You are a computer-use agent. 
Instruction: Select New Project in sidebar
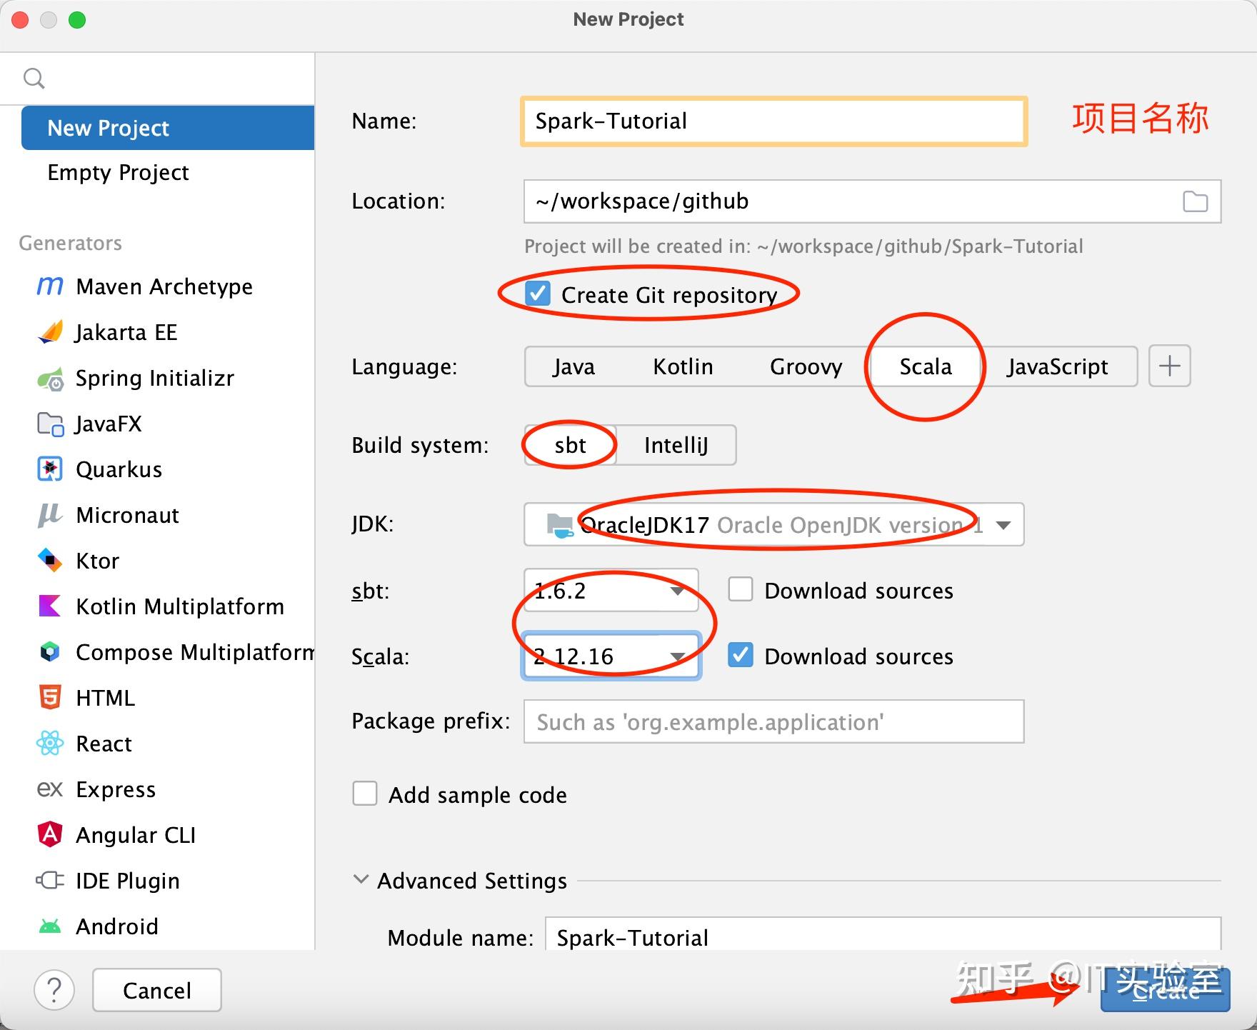click(x=168, y=128)
